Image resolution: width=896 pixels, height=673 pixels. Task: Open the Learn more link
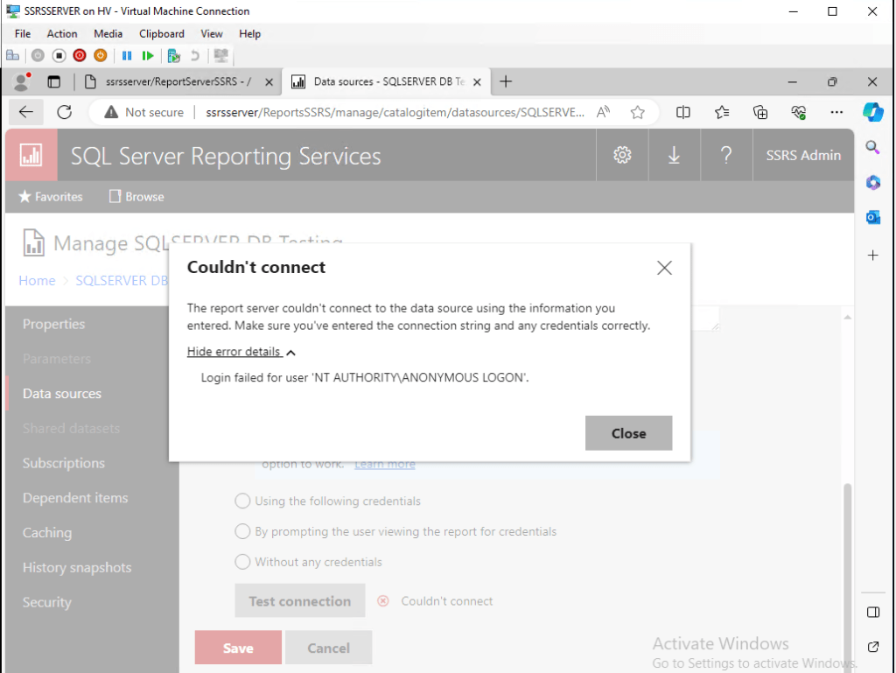pyautogui.click(x=385, y=465)
